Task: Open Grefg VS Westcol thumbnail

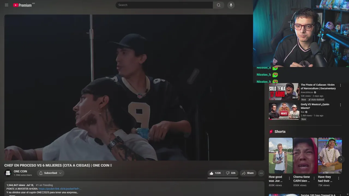Action: click(284, 111)
